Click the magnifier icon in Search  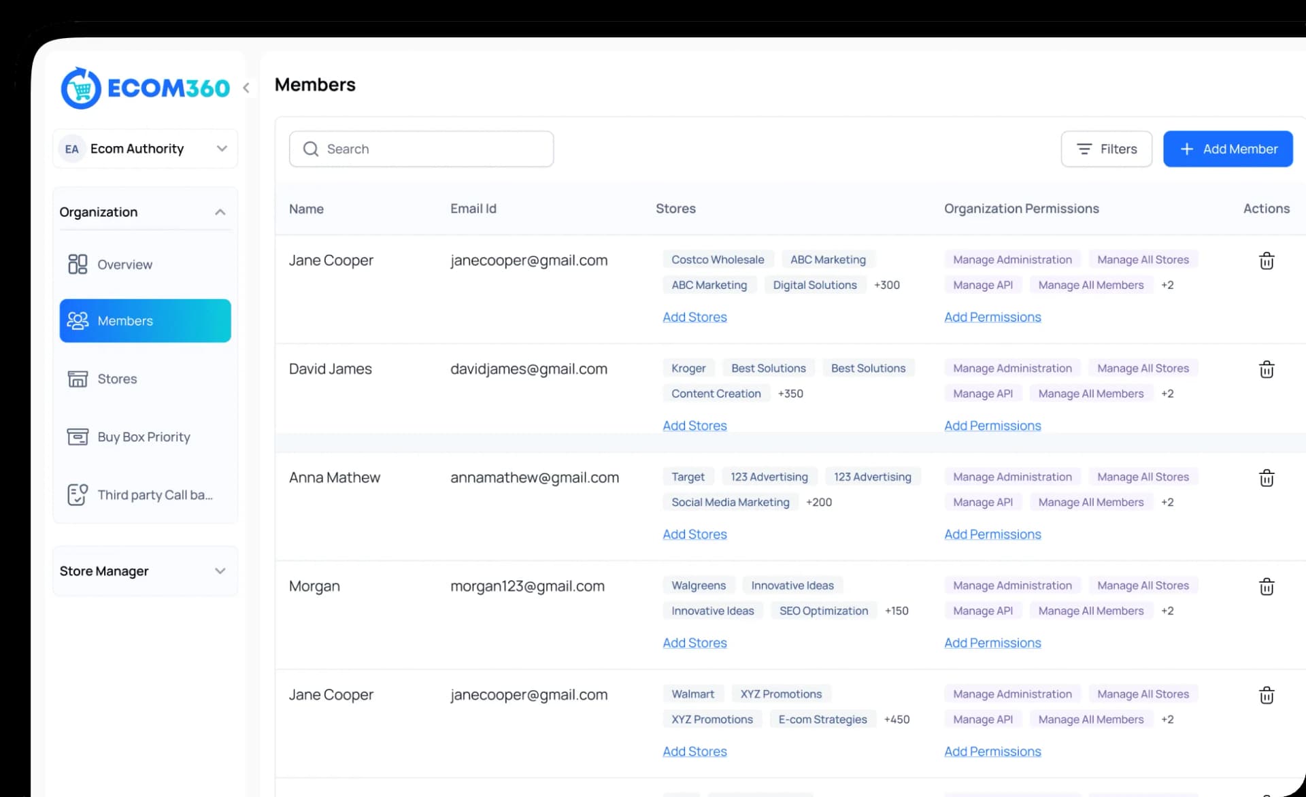(x=311, y=149)
